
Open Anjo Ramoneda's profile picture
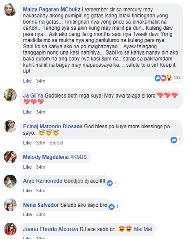click(x=10, y=181)
